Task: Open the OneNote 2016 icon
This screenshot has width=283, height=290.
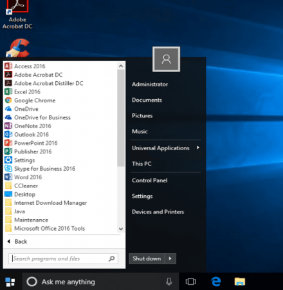Action: click(x=8, y=126)
